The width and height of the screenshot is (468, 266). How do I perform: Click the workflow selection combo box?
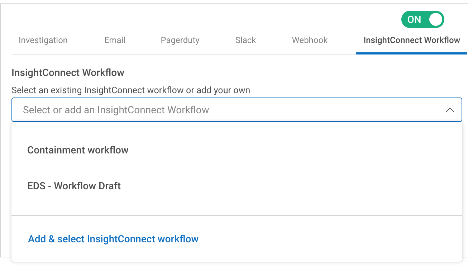tap(237, 110)
